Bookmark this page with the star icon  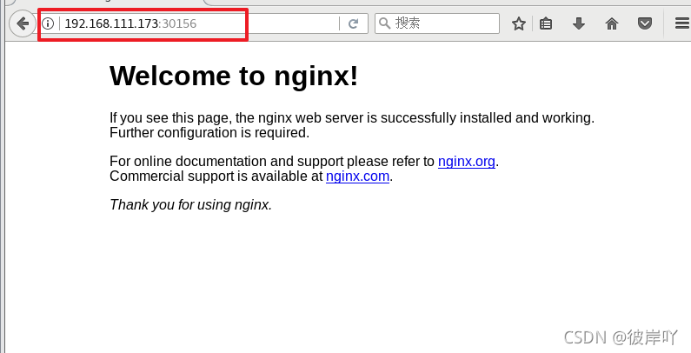[x=519, y=23]
